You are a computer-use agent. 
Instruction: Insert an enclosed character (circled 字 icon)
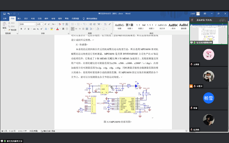pos(67,29)
